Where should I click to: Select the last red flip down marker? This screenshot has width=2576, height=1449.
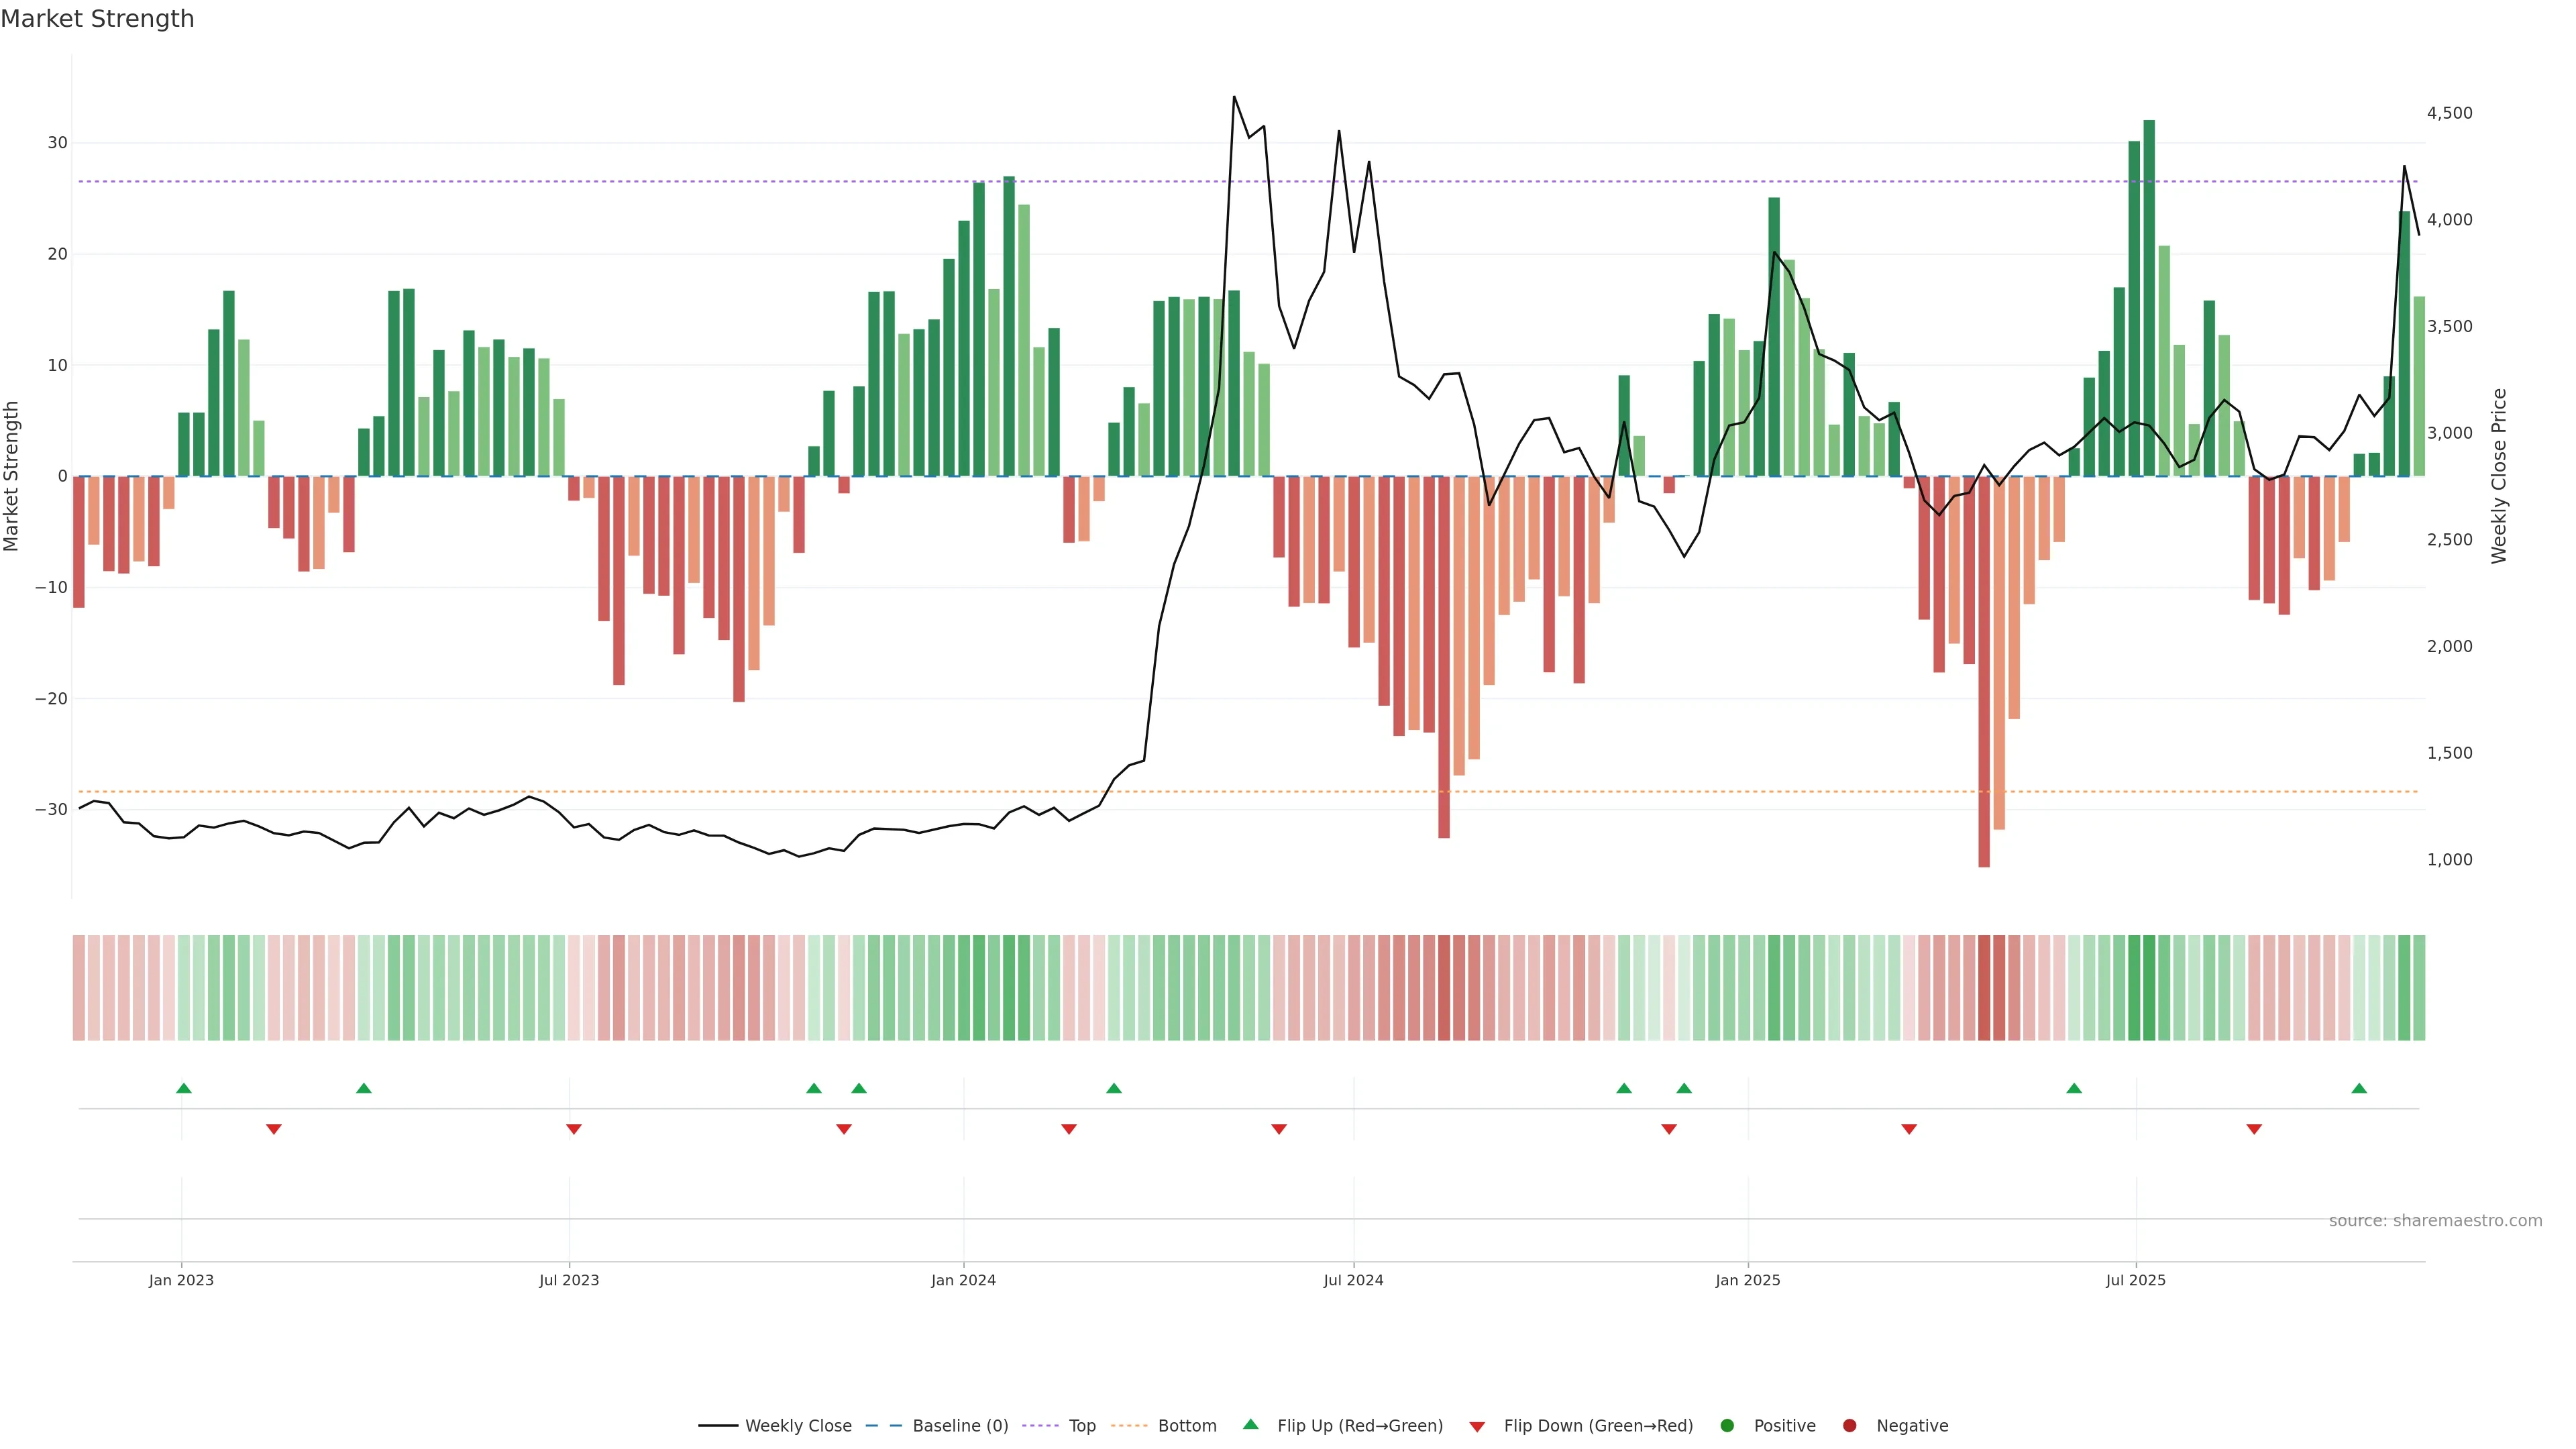tap(2254, 1129)
